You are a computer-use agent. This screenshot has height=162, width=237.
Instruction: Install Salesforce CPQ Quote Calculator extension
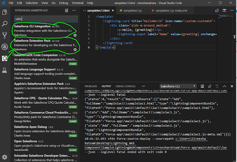click(x=73, y=107)
